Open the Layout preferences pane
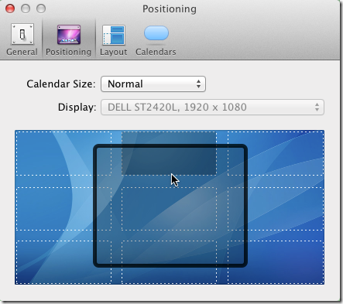Screen dimensions: 343x304 [x=114, y=39]
